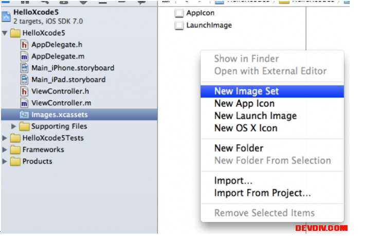Click the LaunchImage asset thumbnail box
This screenshot has width=378, height=236.
(179, 25)
